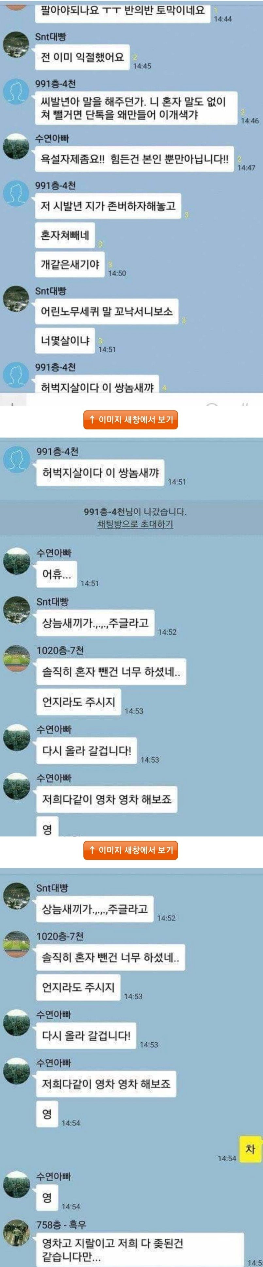This screenshot has height=1267, width=263.
Task: Tap the '전 이미 익절했어요' bubble
Action: tap(82, 57)
